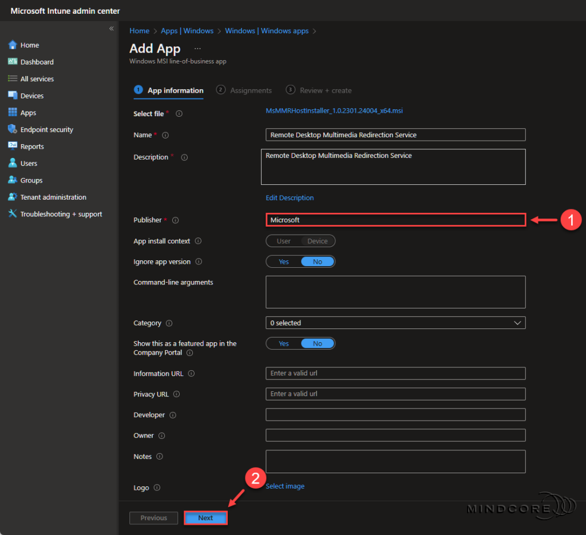Click the Edit Description link

click(x=290, y=197)
